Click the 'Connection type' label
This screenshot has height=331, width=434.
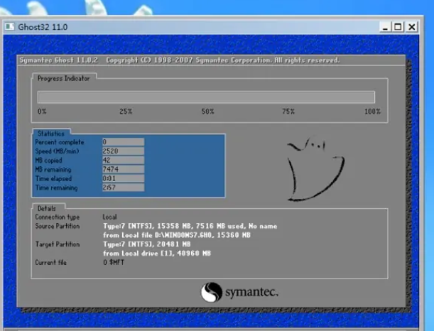(58, 217)
